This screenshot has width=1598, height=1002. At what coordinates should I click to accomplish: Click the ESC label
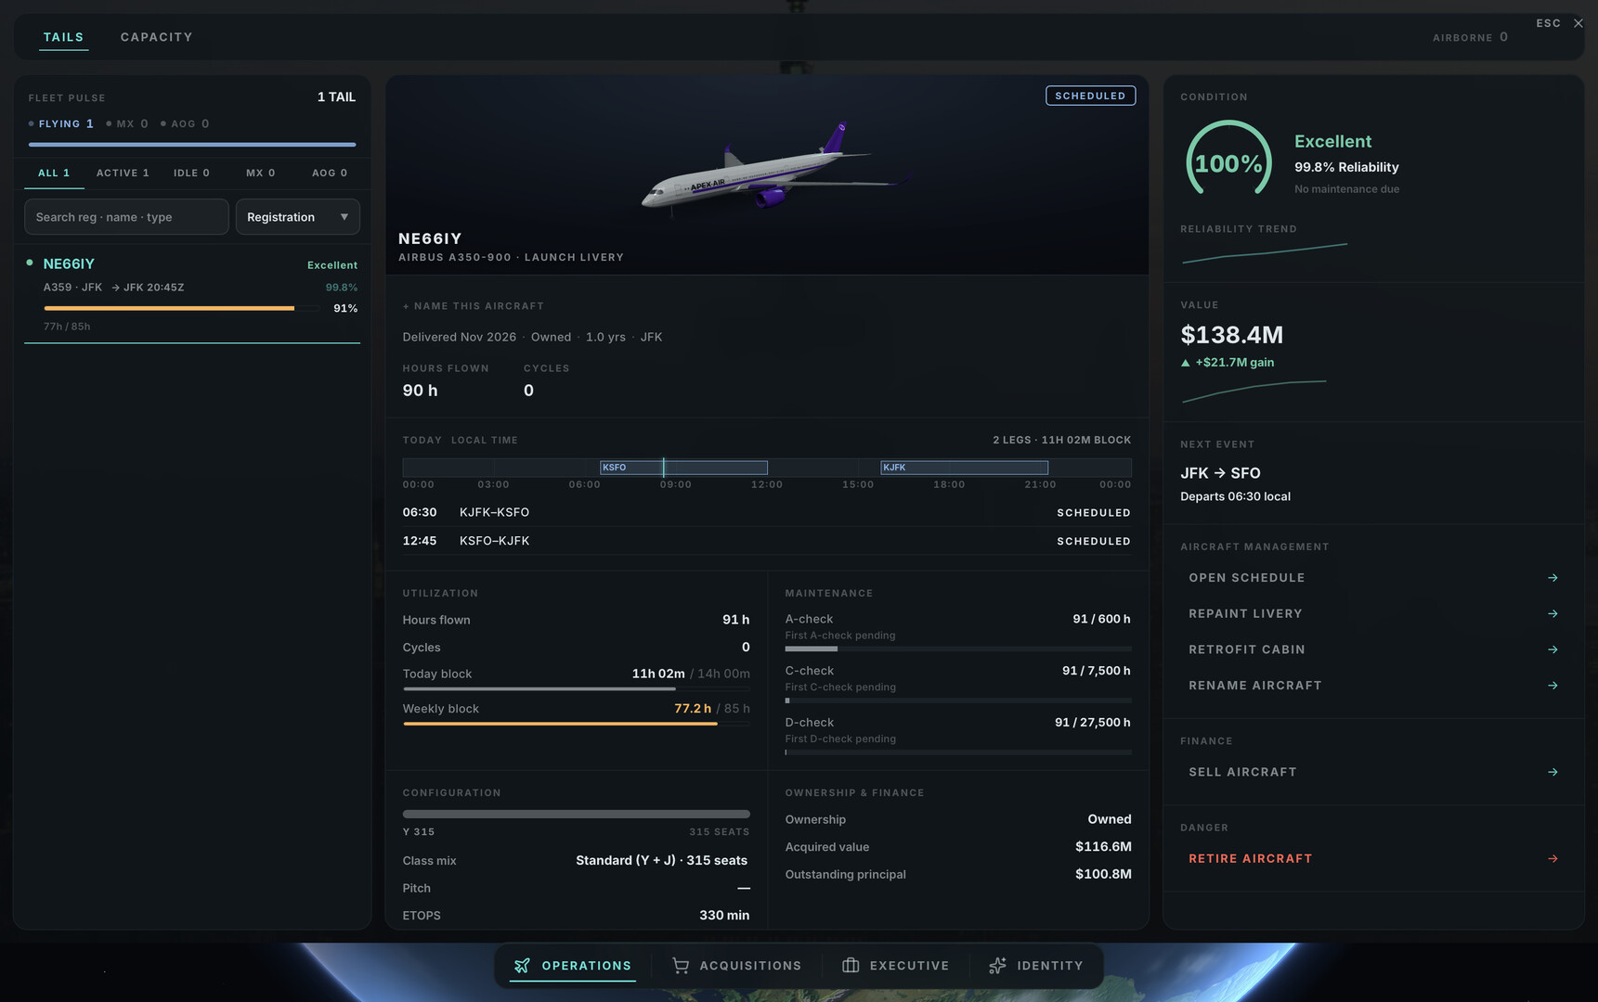1549,23
